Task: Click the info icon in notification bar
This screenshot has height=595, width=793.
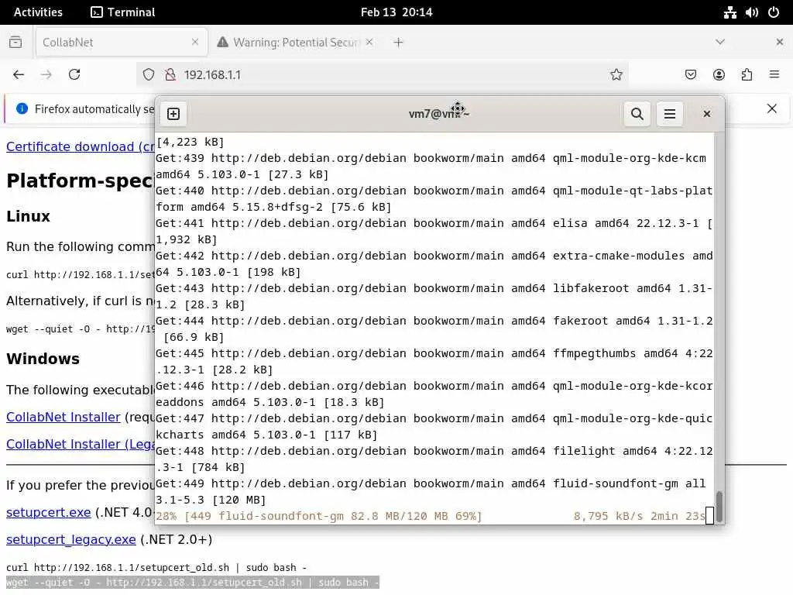Action: (22, 108)
